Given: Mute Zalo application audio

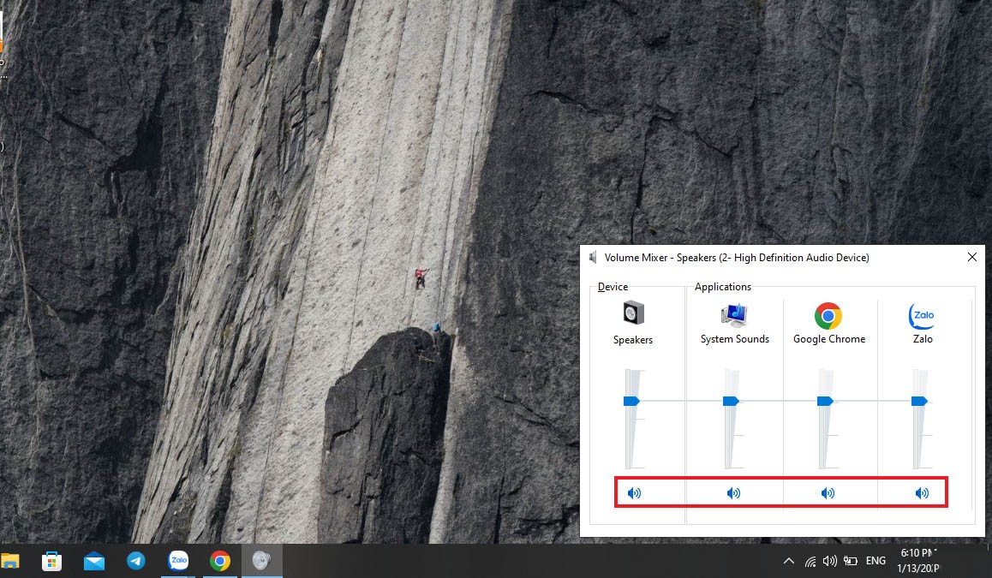Looking at the screenshot, I should [922, 493].
